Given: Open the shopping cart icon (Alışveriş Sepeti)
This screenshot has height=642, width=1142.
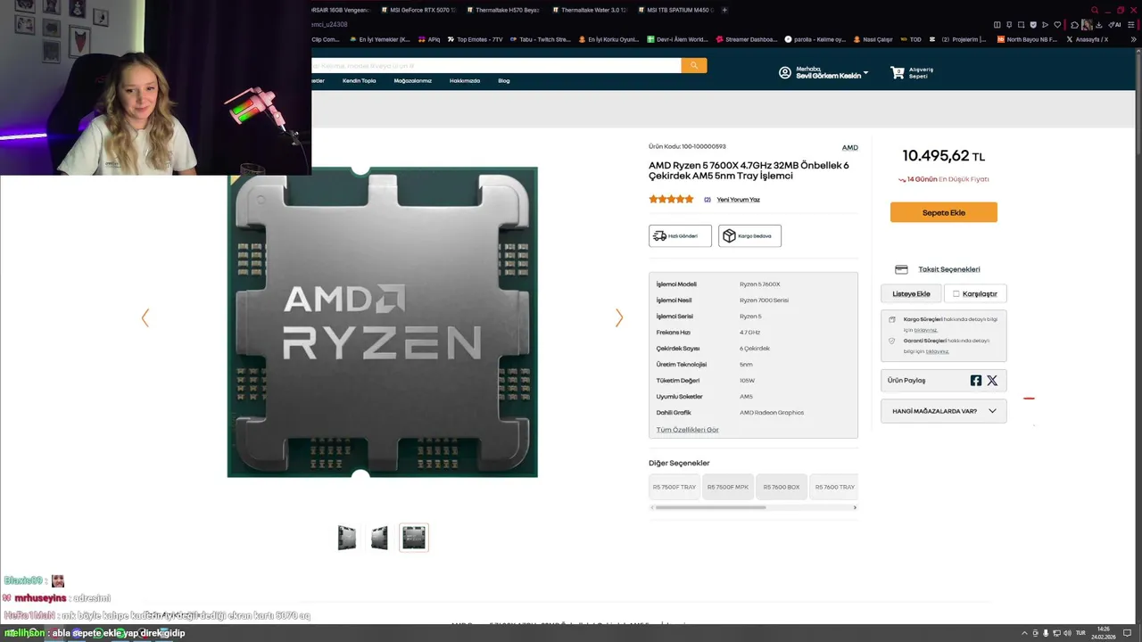Looking at the screenshot, I should (x=898, y=72).
